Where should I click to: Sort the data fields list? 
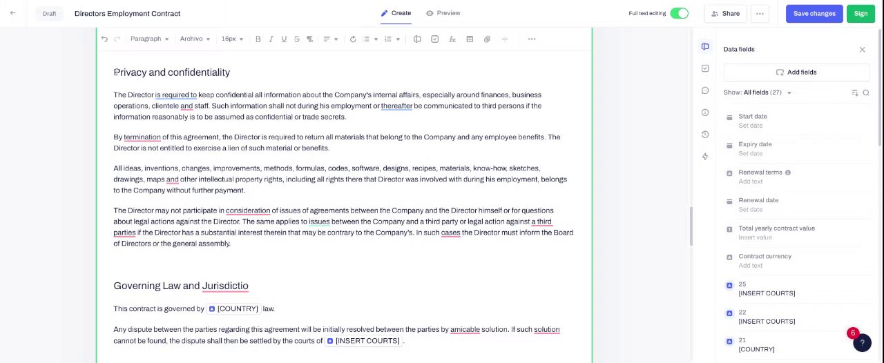point(855,92)
